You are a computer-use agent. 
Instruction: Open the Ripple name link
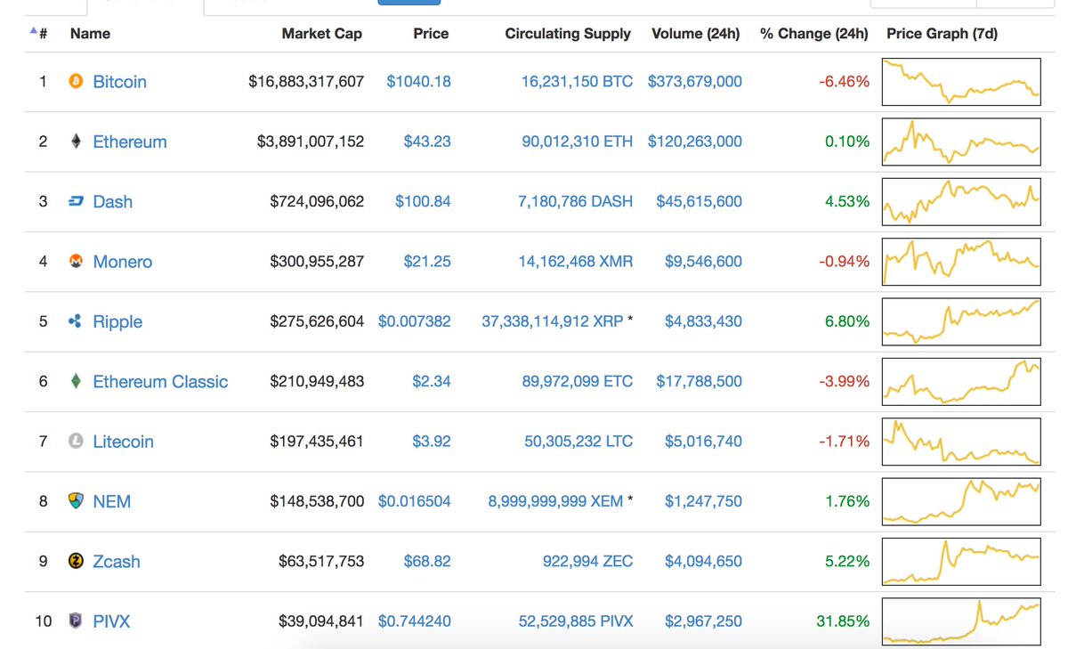coord(117,321)
